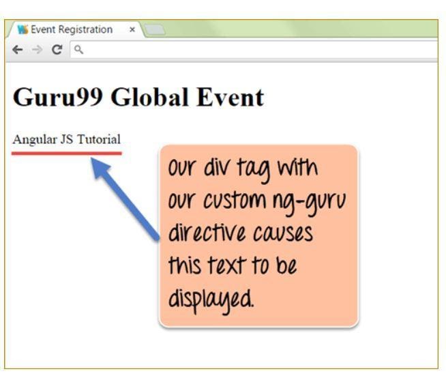This screenshot has width=446, height=378.
Task: Close the Event Registration tab
Action: coord(132,30)
